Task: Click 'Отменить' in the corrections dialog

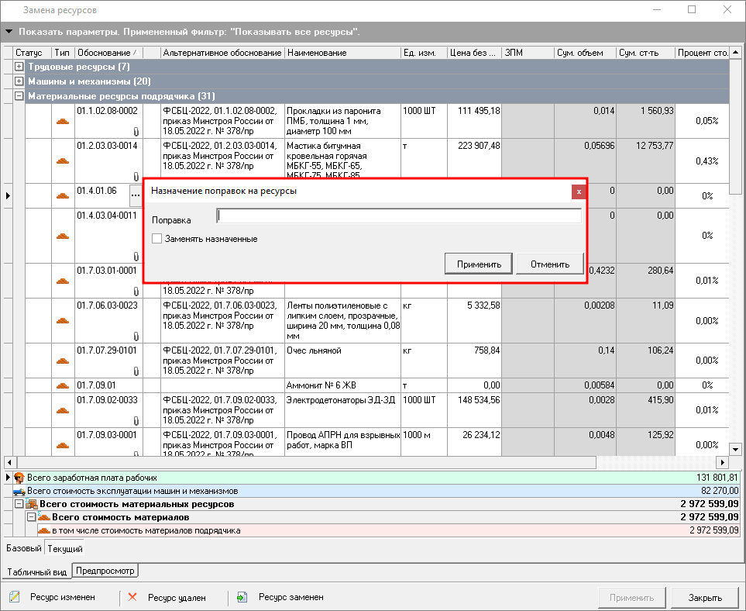Action: click(x=550, y=264)
